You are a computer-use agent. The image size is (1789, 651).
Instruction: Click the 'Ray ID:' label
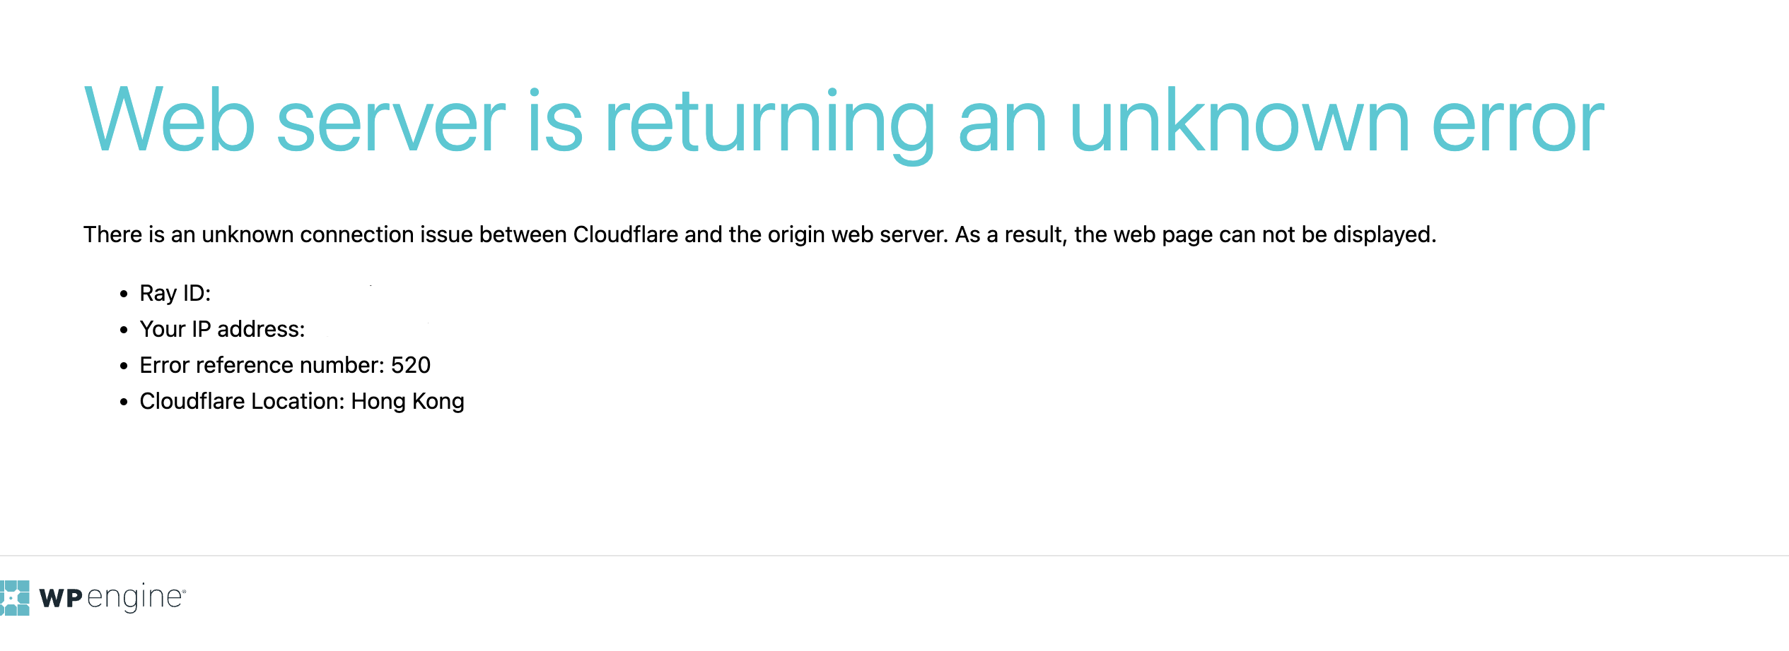click(x=175, y=293)
